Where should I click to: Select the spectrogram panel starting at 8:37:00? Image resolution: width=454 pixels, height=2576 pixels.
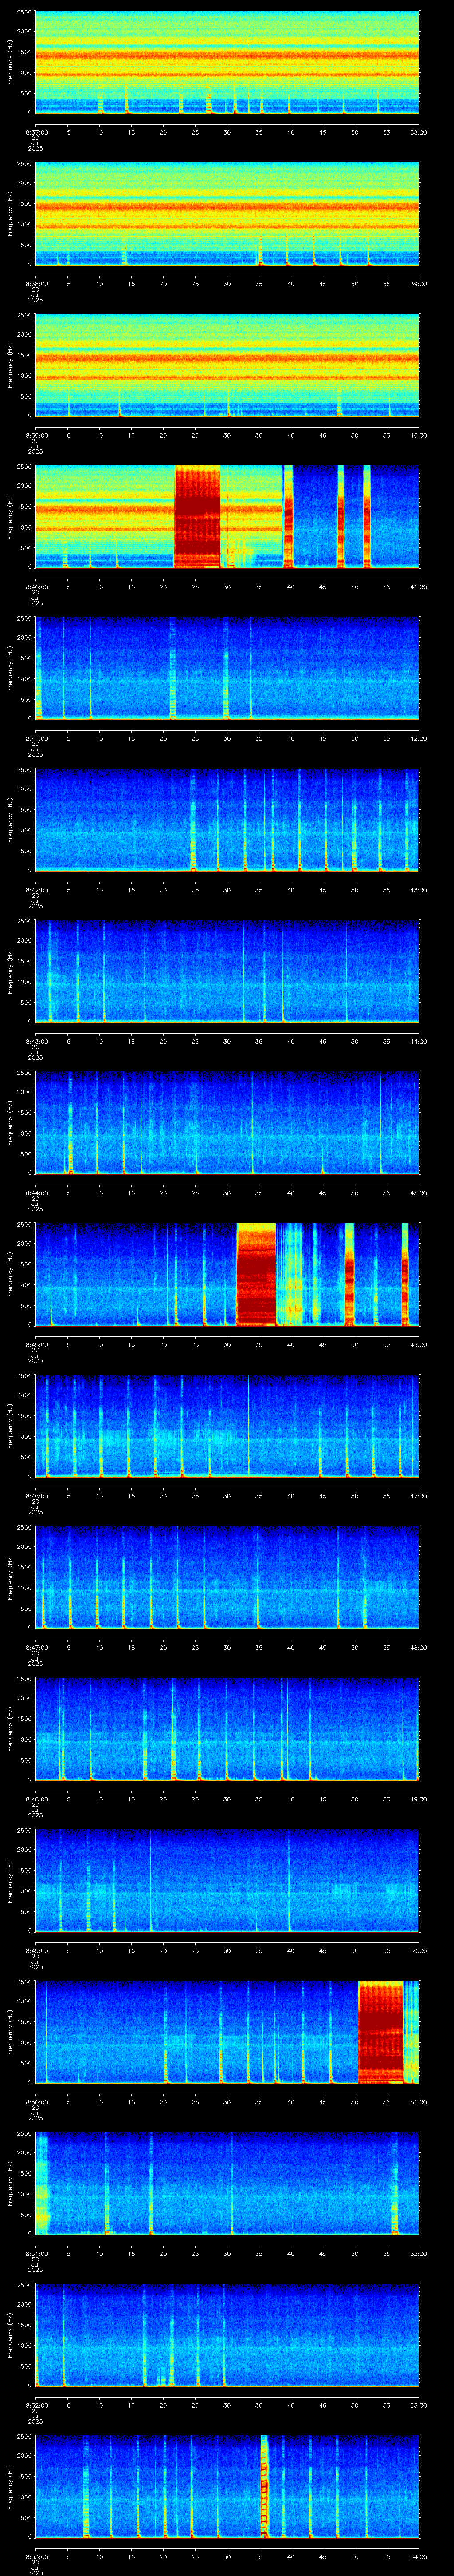tap(227, 62)
